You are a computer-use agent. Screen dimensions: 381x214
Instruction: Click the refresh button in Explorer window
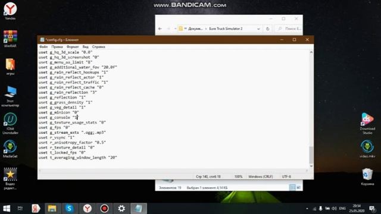tap(267, 29)
